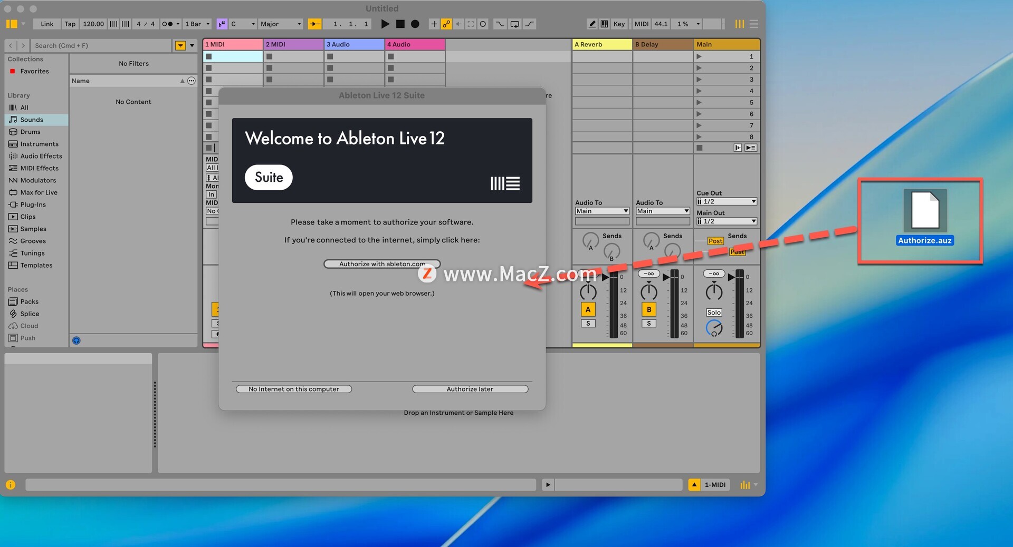Expand the Cue Out dropdown

pyautogui.click(x=727, y=201)
